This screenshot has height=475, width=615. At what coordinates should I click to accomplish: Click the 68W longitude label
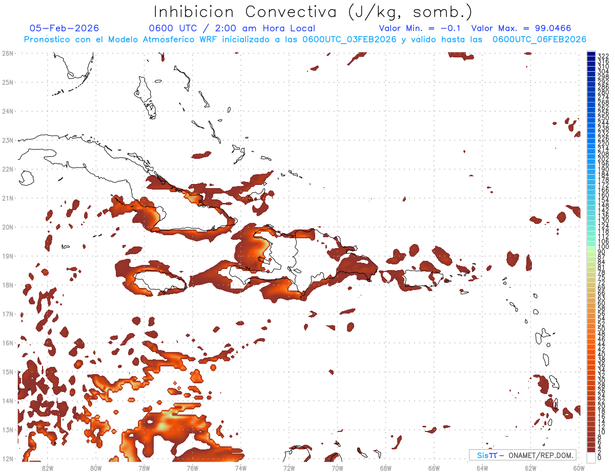385,467
